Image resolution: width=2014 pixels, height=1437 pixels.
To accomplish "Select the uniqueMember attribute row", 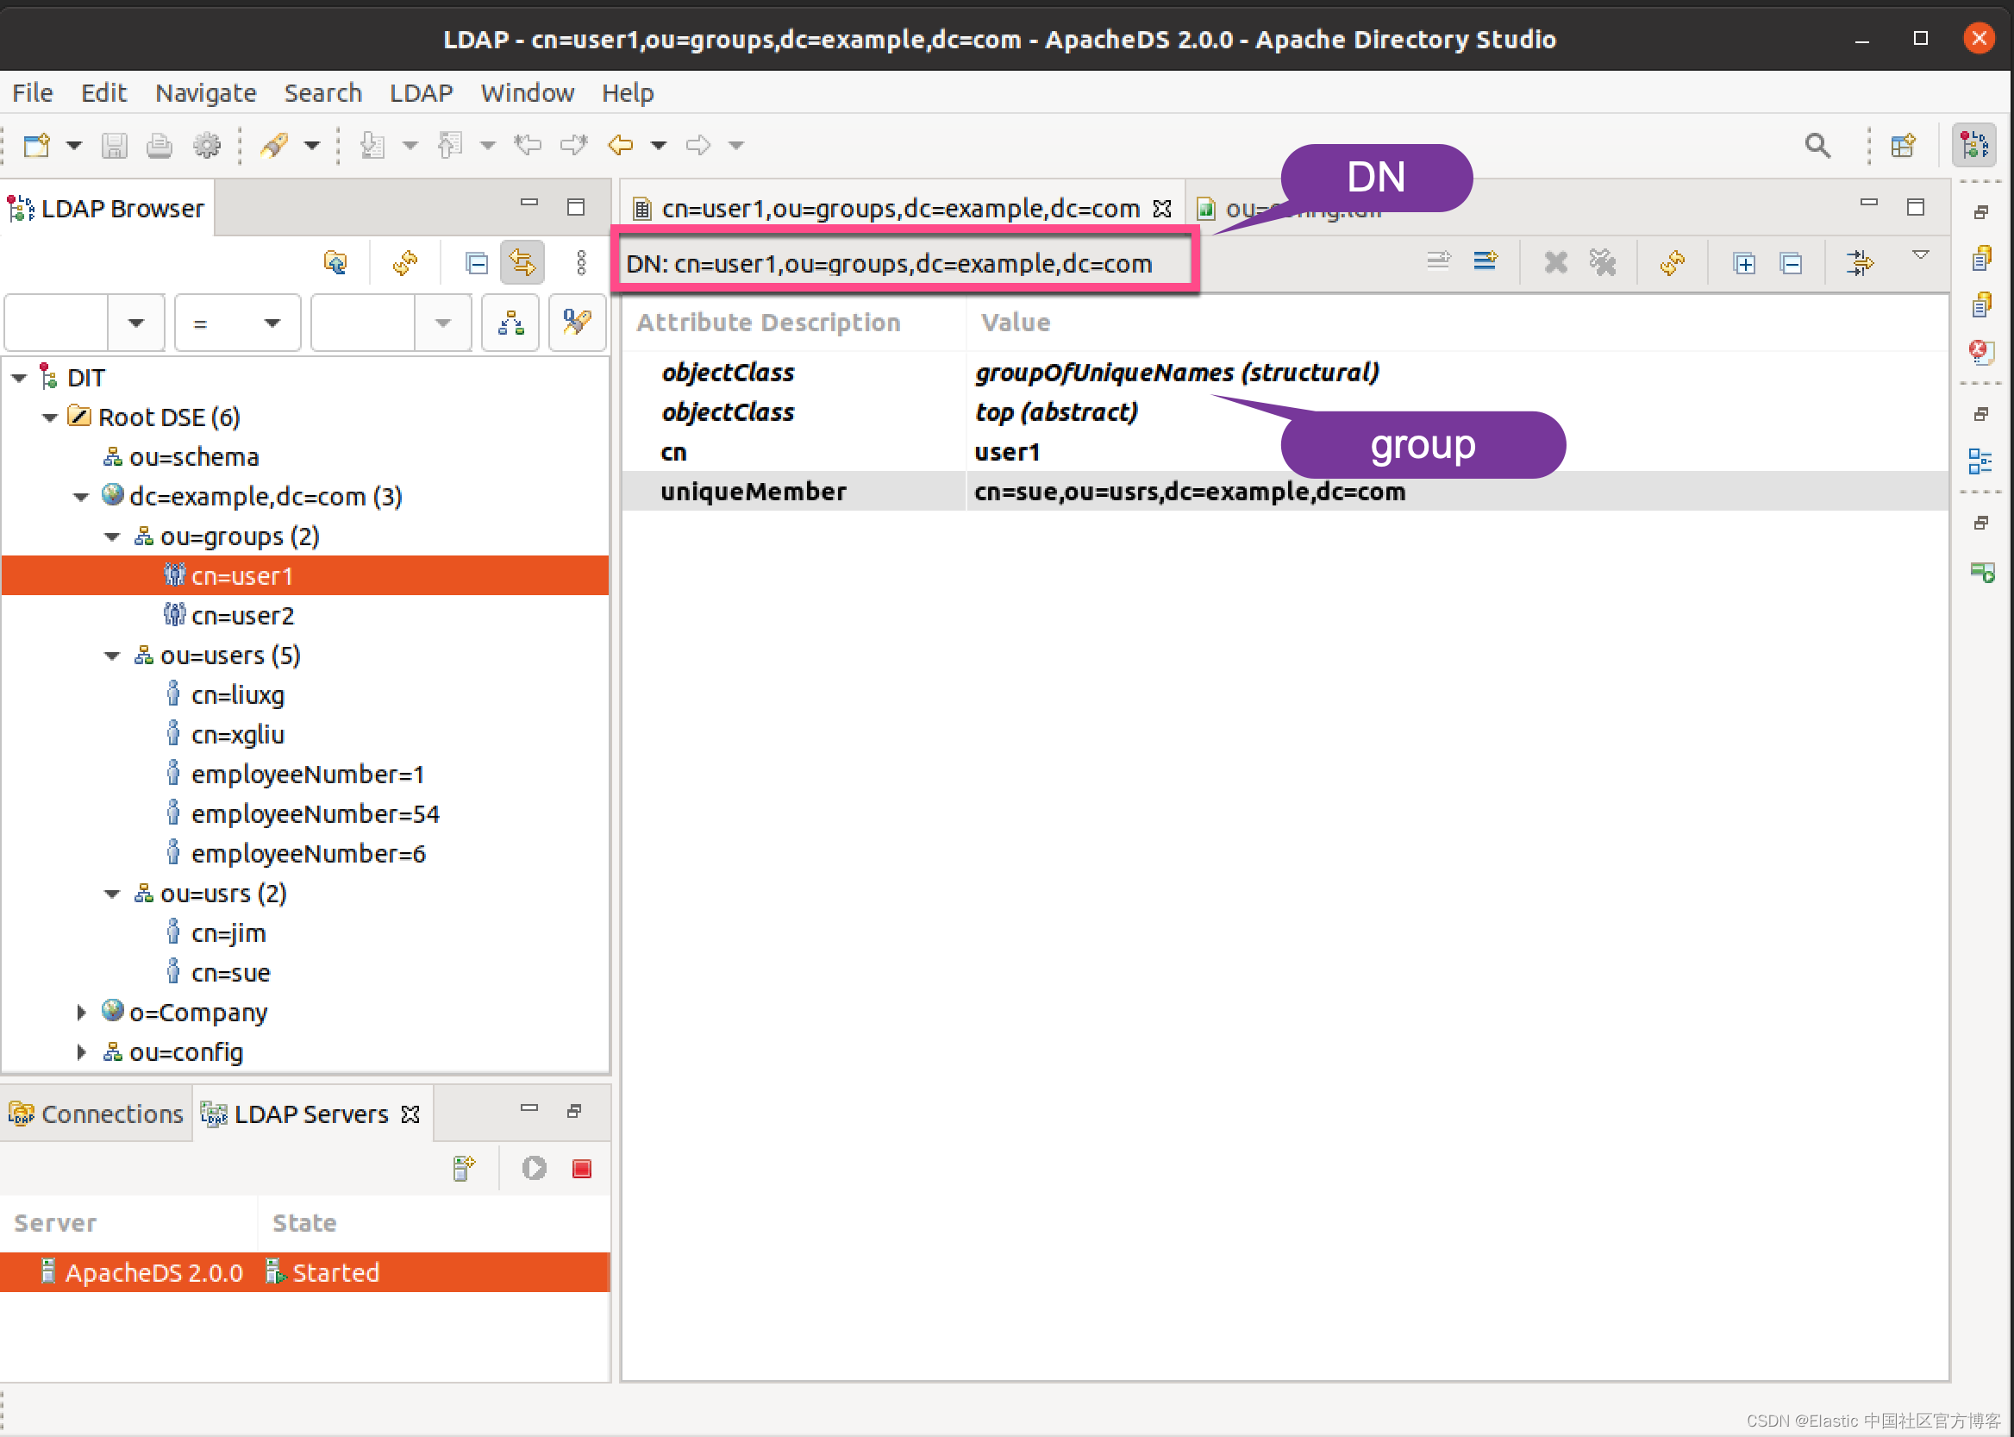I will pos(753,492).
